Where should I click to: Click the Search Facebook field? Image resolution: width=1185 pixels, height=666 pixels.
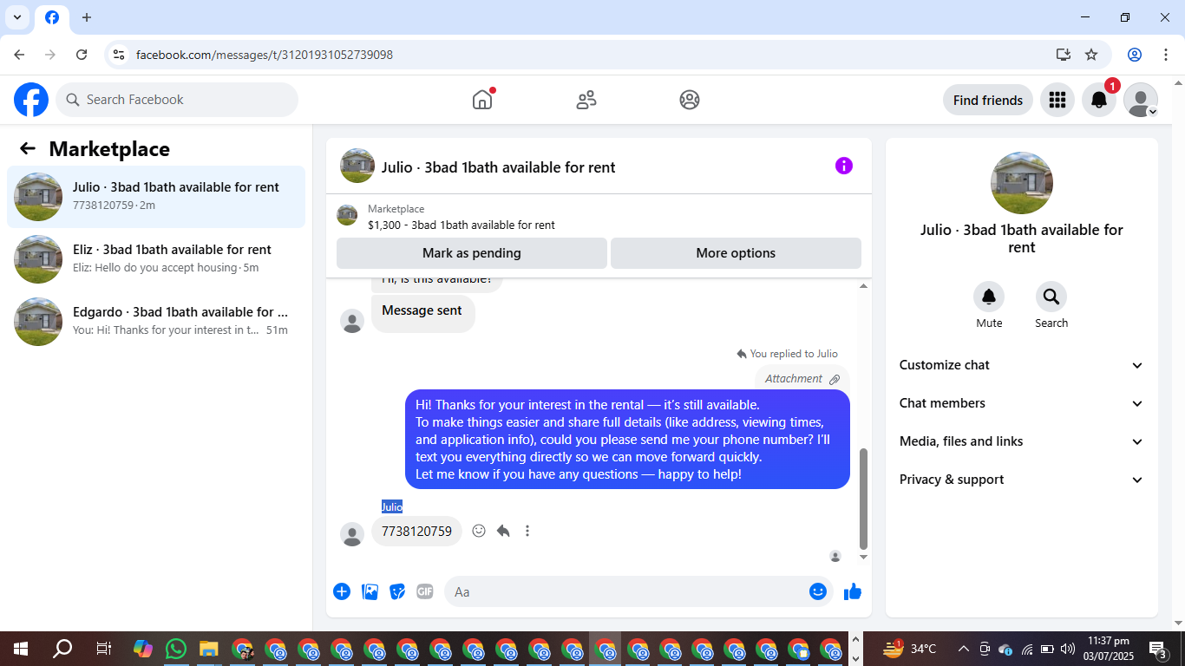(x=177, y=100)
